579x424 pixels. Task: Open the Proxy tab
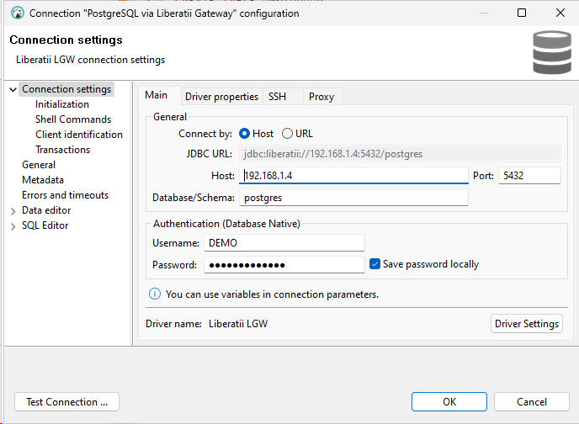coord(321,97)
